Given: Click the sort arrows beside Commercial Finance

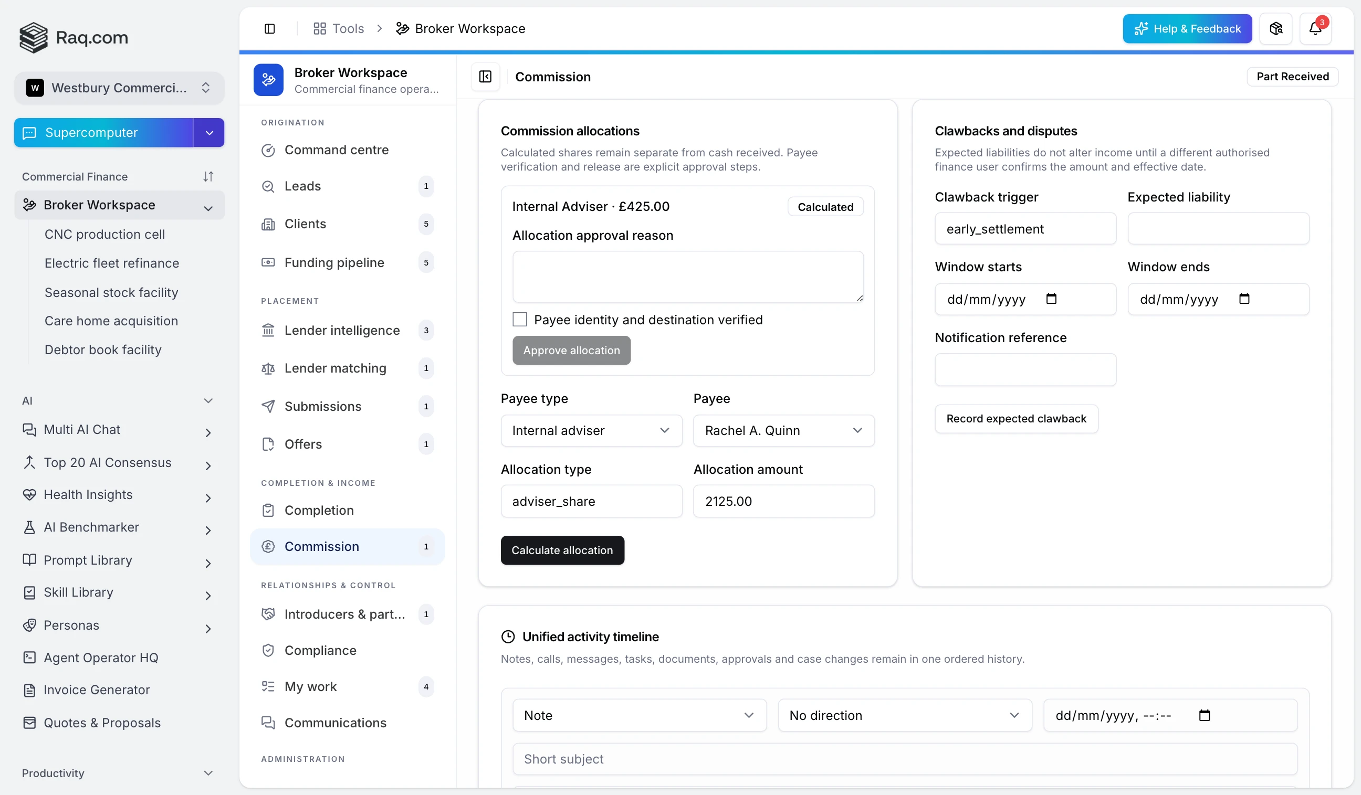Looking at the screenshot, I should click(208, 176).
